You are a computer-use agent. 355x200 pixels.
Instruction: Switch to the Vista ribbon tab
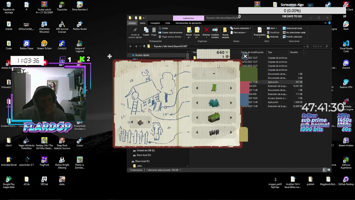pos(168,23)
